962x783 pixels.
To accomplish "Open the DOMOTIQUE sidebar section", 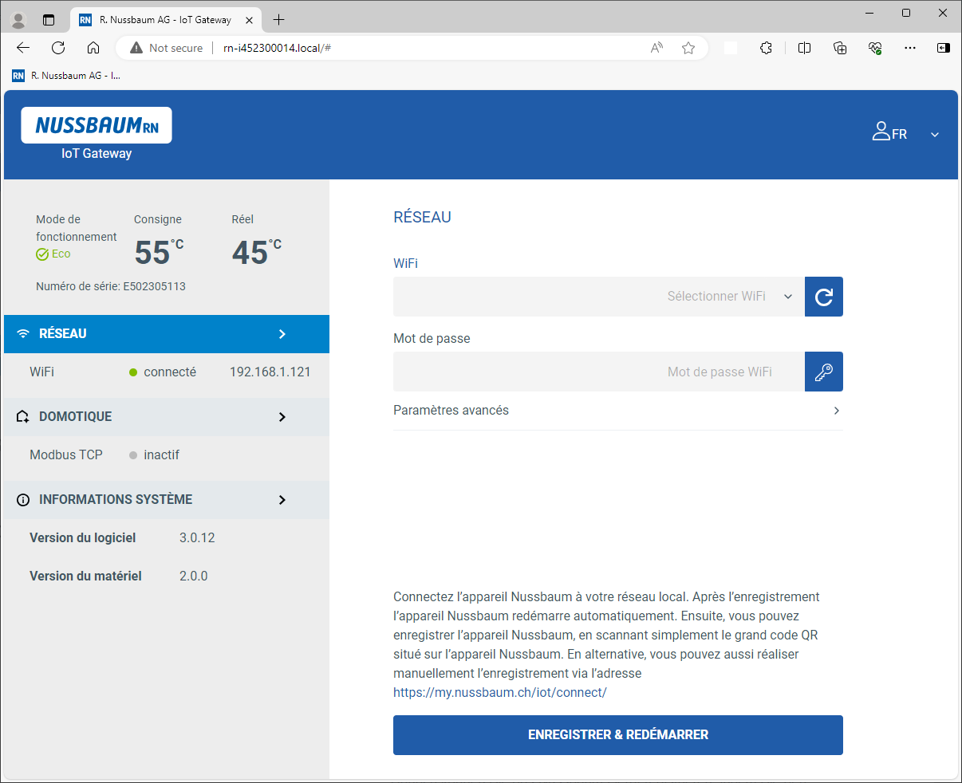I will tap(166, 417).
